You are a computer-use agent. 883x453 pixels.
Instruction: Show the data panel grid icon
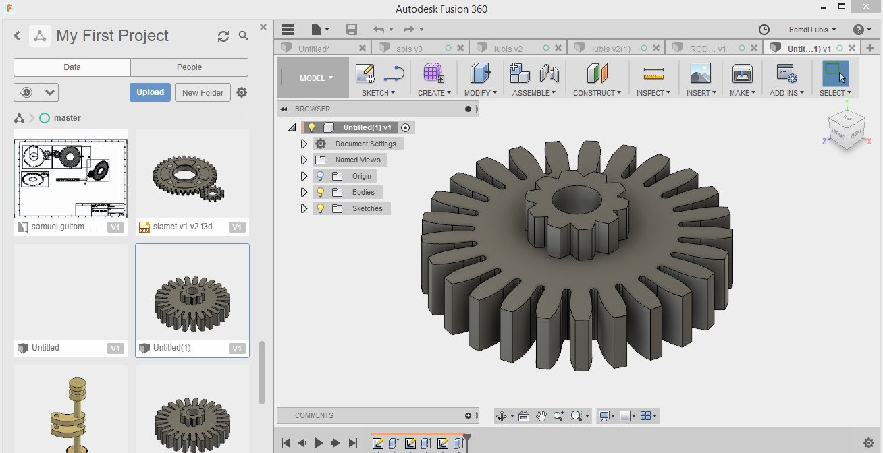(x=288, y=29)
